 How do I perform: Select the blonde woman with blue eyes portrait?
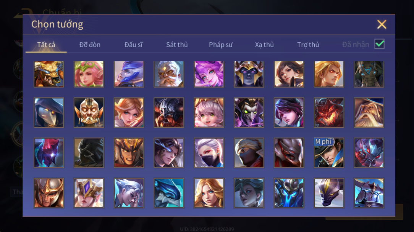(x=209, y=193)
